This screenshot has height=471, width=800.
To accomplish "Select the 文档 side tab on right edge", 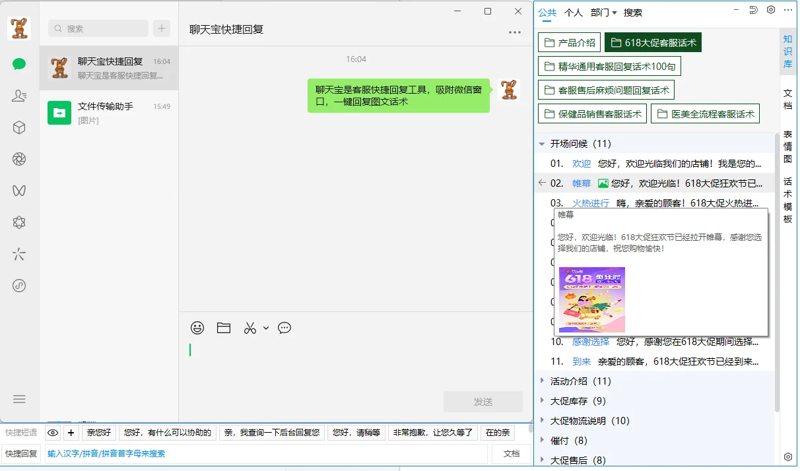I will pyautogui.click(x=788, y=99).
